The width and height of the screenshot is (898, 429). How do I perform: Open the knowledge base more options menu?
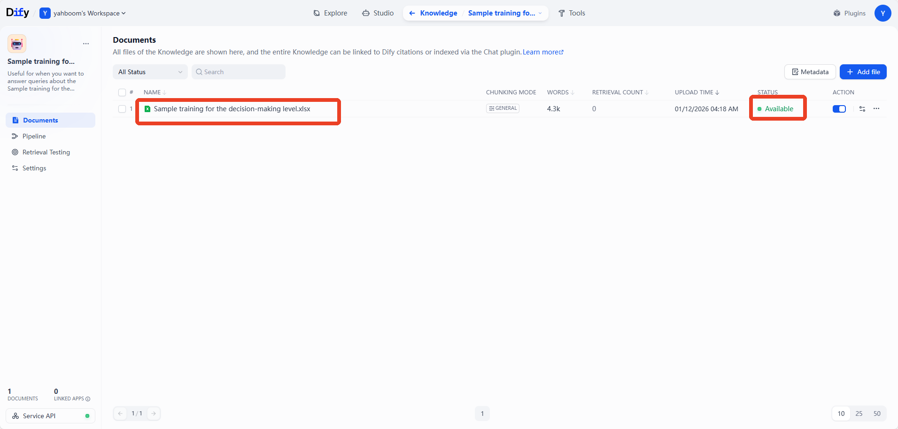pos(86,44)
